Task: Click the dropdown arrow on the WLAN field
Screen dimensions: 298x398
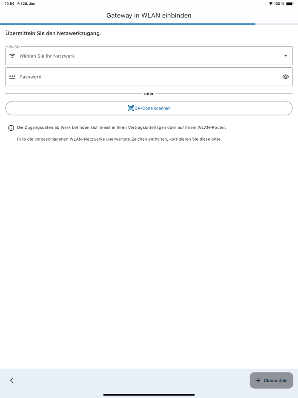Action: tap(286, 55)
